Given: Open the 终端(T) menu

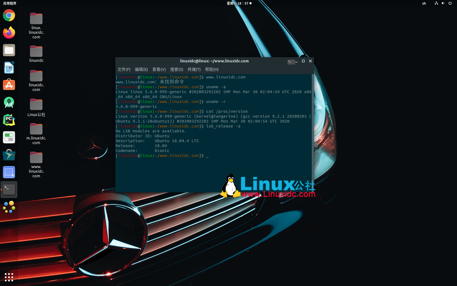Looking at the screenshot, I should pos(194,69).
